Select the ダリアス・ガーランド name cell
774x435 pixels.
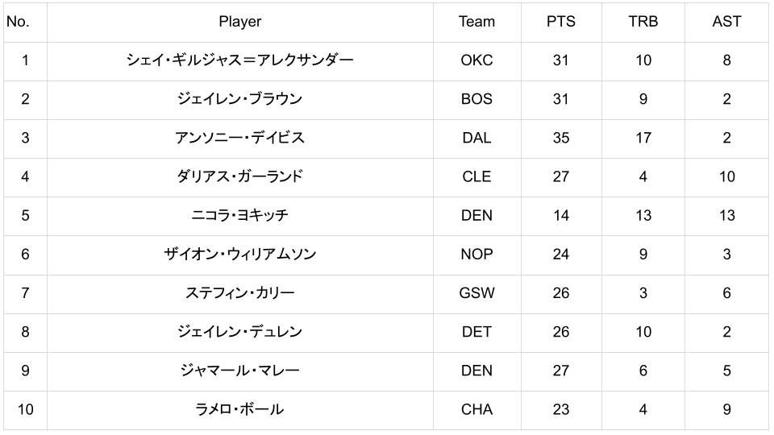click(x=239, y=176)
